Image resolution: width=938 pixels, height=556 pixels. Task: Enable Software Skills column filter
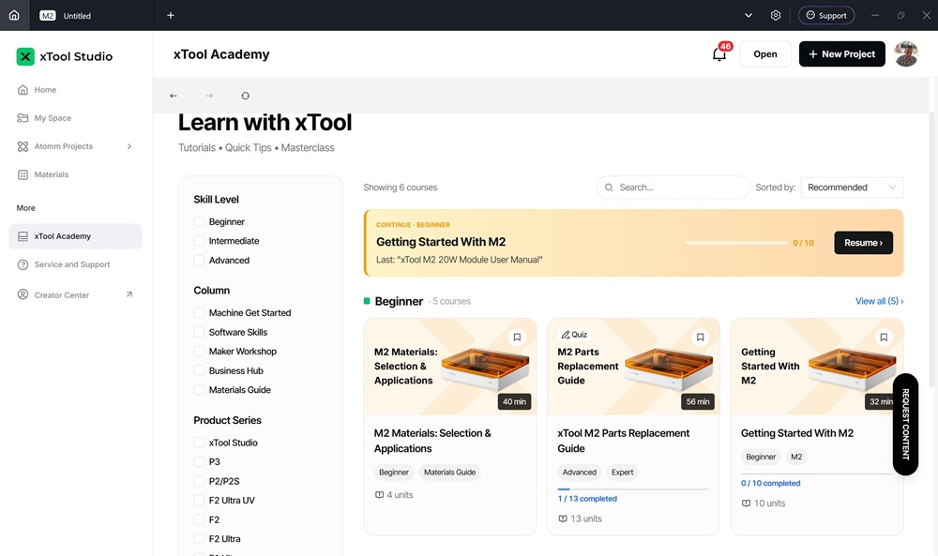(x=199, y=332)
